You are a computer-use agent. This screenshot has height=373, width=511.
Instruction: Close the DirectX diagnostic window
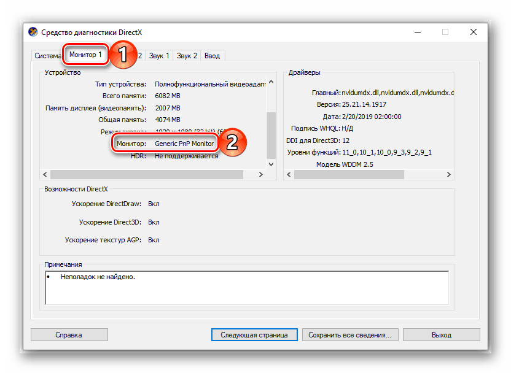tap(473, 32)
